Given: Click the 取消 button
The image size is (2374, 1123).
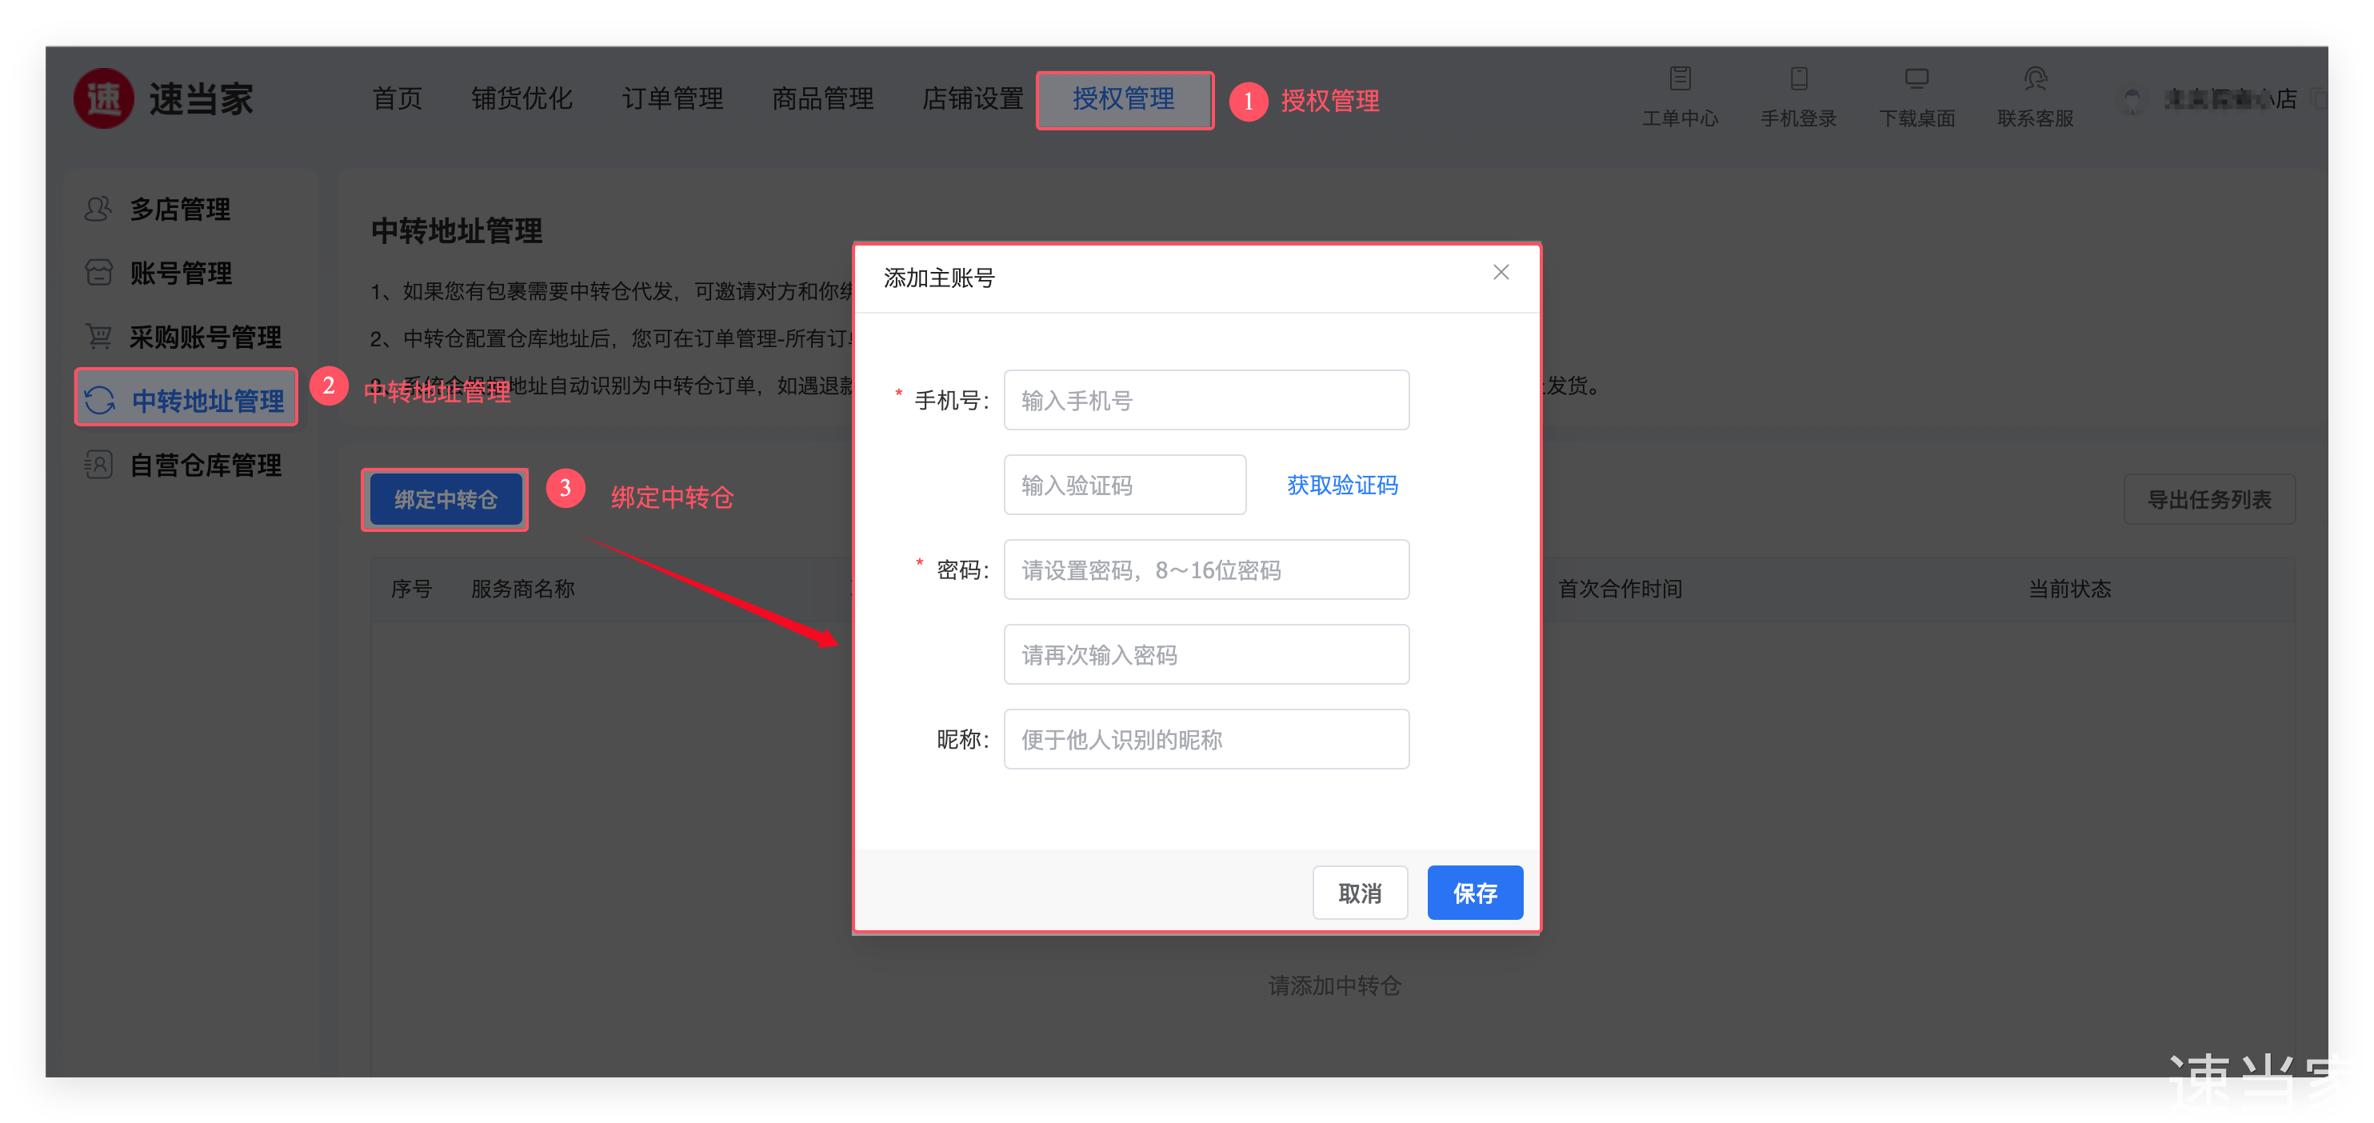Looking at the screenshot, I should click(x=1359, y=892).
